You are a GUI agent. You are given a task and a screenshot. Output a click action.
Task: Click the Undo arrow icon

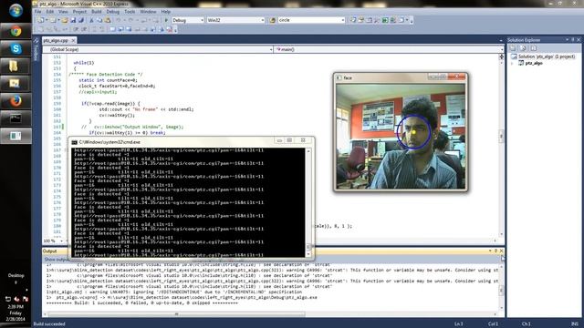[119, 20]
